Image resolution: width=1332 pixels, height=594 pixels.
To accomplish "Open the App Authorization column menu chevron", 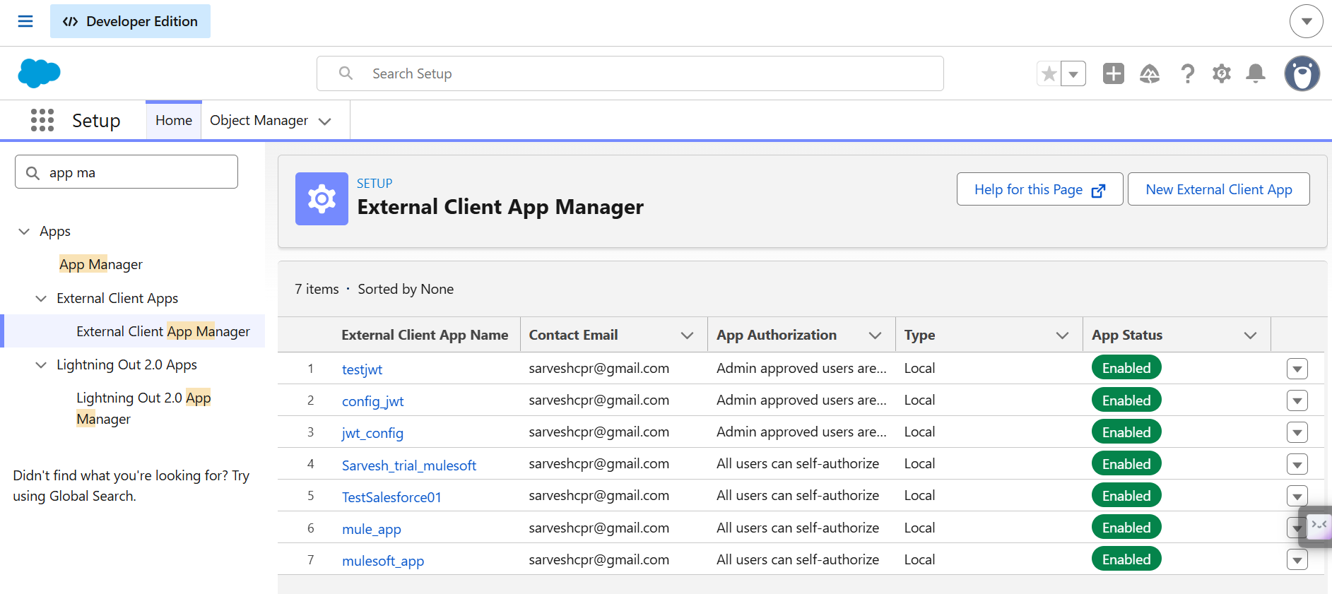I will pyautogui.click(x=875, y=335).
